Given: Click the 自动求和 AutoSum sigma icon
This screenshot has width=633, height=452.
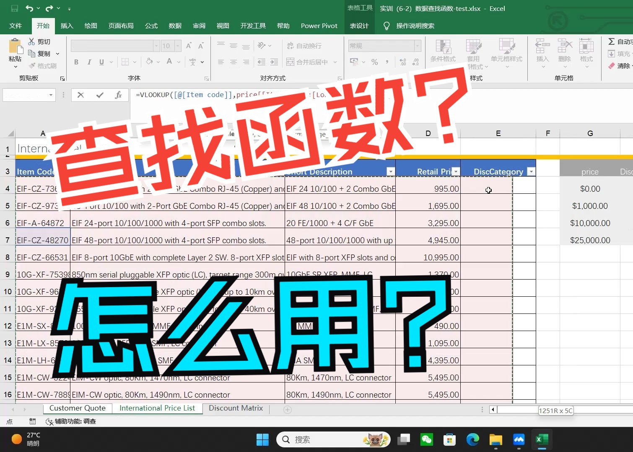Looking at the screenshot, I should pyautogui.click(x=611, y=41).
